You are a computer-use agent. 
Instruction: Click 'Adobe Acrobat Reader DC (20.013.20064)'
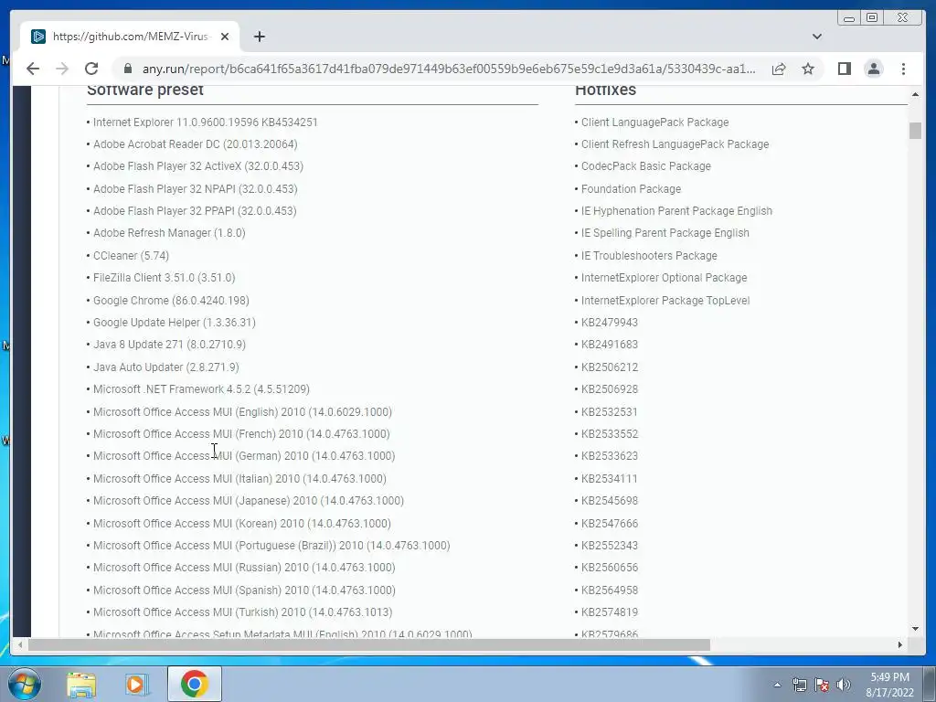pyautogui.click(x=196, y=144)
